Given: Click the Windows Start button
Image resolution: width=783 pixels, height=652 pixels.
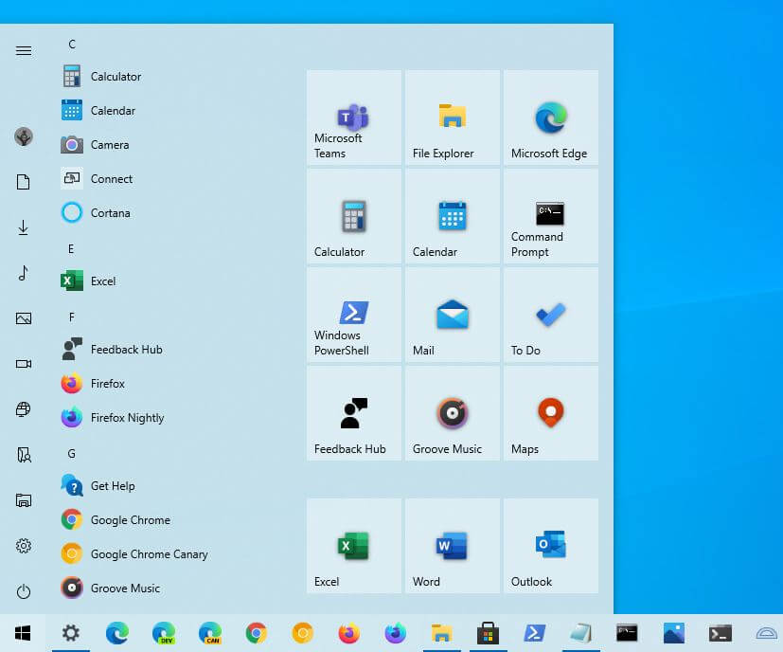Looking at the screenshot, I should click(23, 633).
